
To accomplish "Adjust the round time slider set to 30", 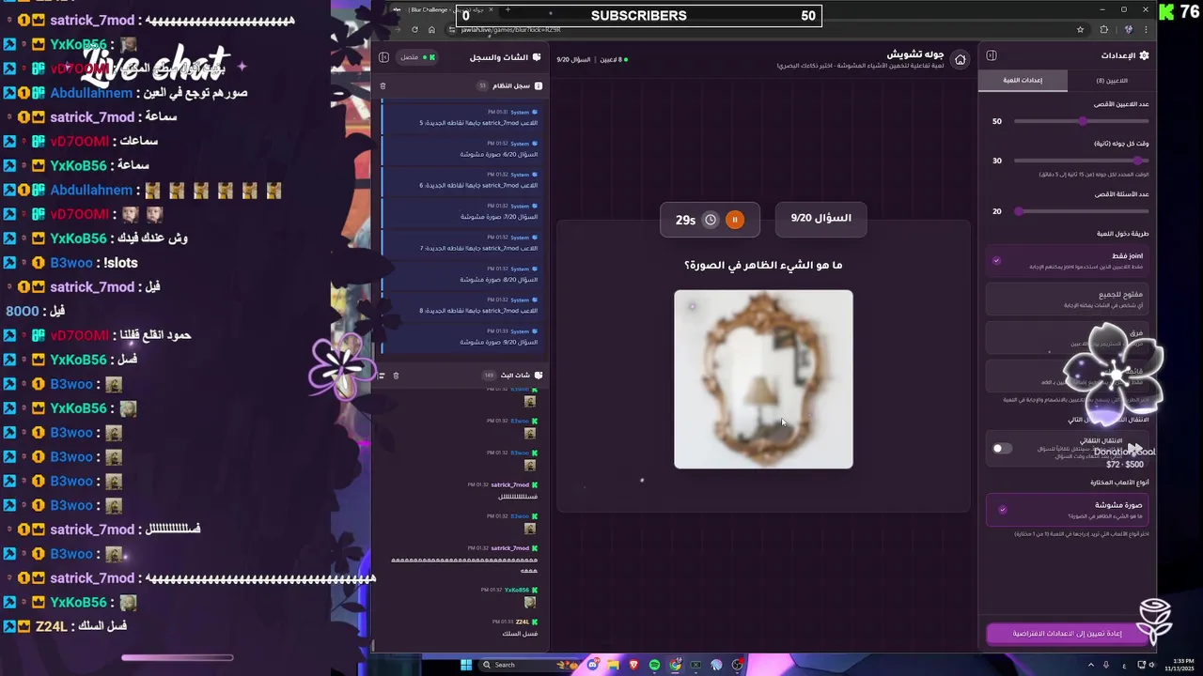I will [1082, 161].
